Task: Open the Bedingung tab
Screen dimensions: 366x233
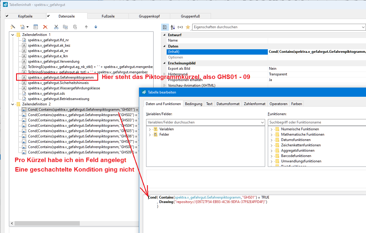Action: (x=194, y=104)
